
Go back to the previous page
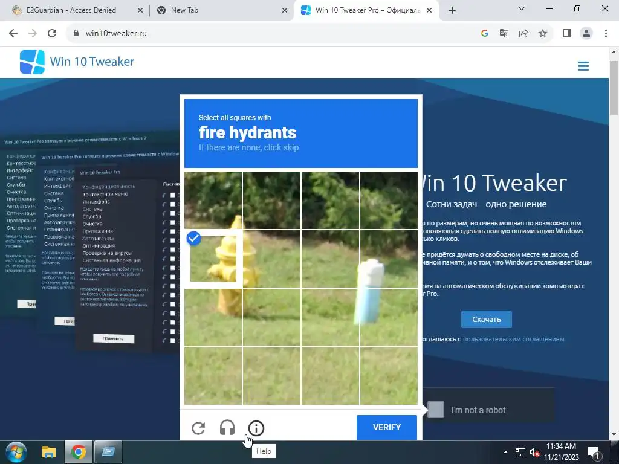tap(13, 33)
